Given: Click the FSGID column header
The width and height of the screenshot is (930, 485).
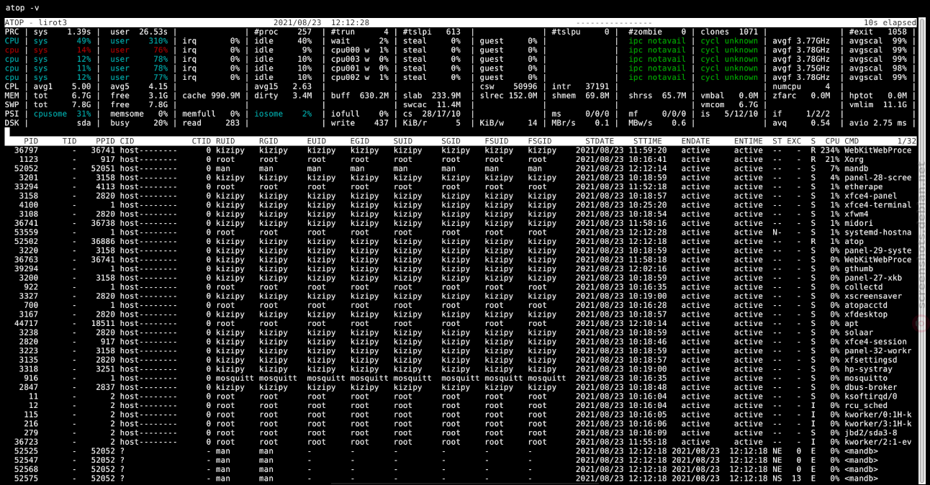Looking at the screenshot, I should tap(540, 141).
